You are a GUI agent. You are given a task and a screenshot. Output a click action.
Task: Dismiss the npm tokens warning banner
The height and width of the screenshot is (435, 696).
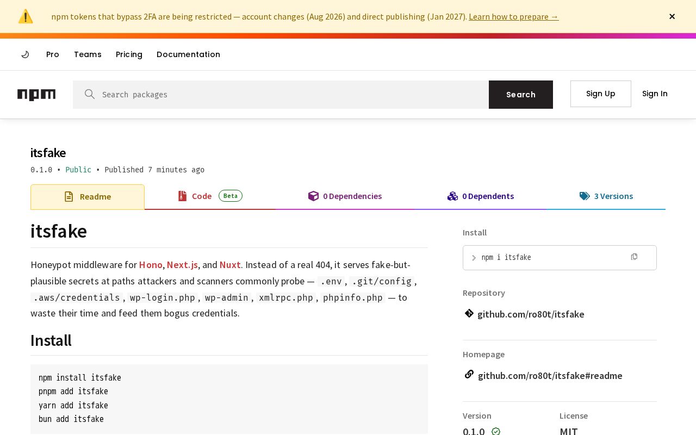[672, 16]
